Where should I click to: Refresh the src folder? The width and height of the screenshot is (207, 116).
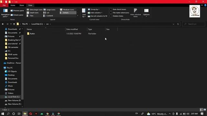pos(178,24)
